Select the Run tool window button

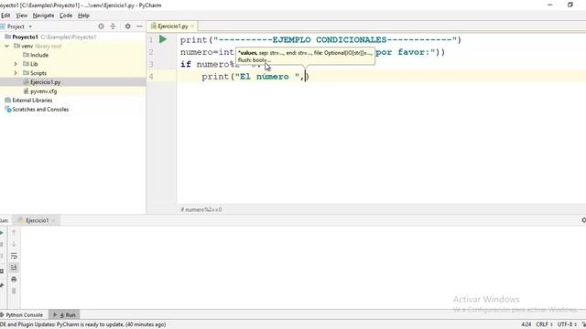(x=64, y=314)
